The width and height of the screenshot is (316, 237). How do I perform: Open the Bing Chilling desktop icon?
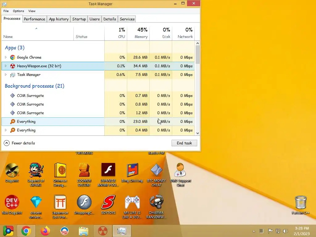point(132,173)
